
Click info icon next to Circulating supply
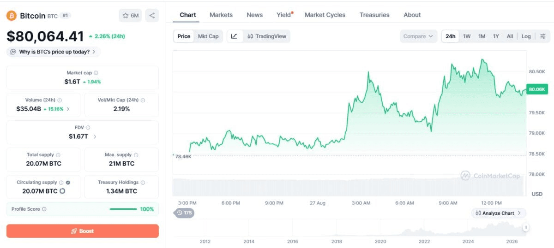tap(61, 183)
